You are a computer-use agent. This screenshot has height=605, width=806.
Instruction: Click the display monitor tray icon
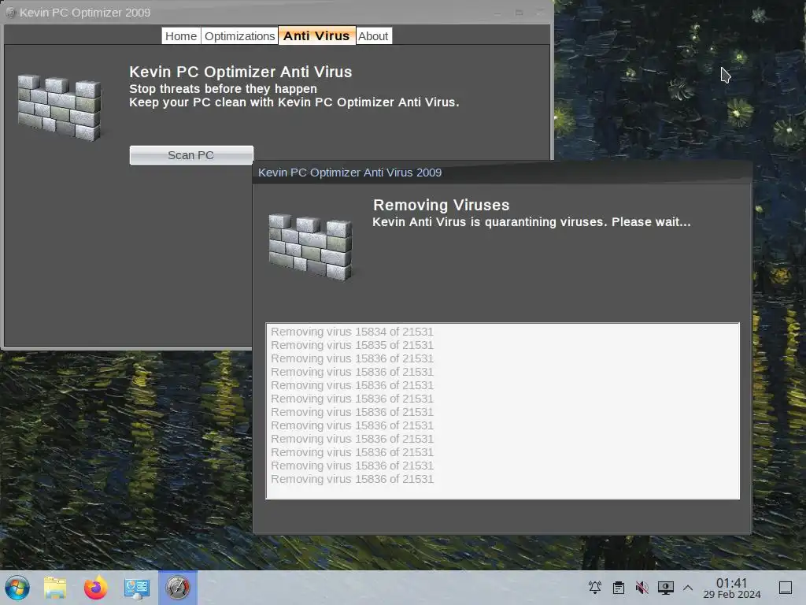pyautogui.click(x=665, y=587)
